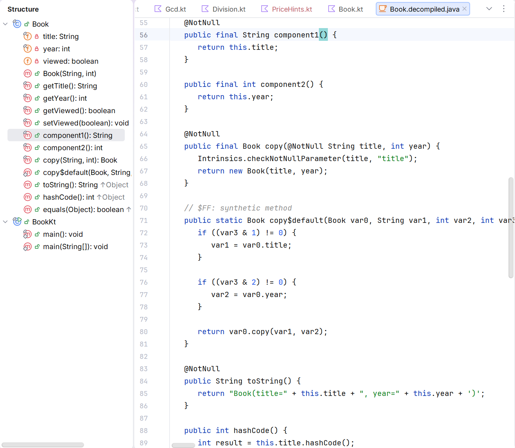Click the method icon of getTitle()

coord(27,86)
